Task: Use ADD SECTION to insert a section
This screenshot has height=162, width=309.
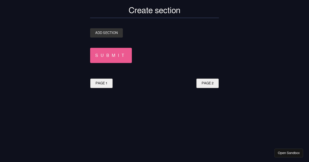Action: [x=106, y=33]
